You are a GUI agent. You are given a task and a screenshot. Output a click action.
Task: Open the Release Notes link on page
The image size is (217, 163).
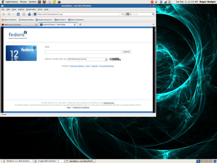click(x=77, y=66)
